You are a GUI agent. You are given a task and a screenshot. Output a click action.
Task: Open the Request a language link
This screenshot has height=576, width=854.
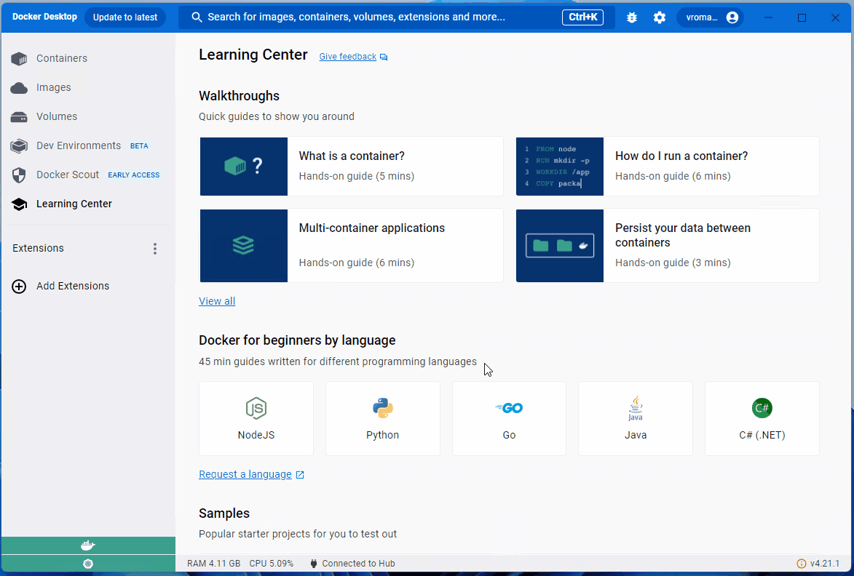tap(245, 474)
